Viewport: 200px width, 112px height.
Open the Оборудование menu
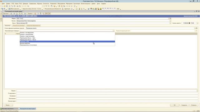pos(61,4)
